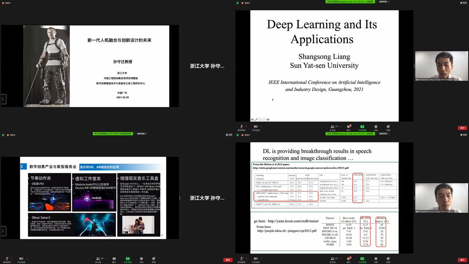Open 查看选项 dropdown in bottom-right meeting window

(x=384, y=134)
